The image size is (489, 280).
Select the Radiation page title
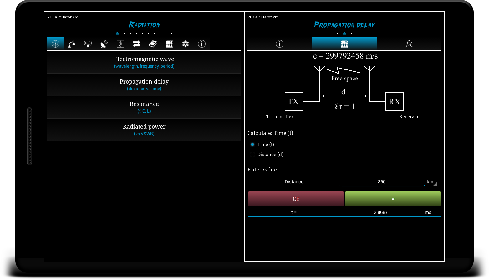point(144,25)
